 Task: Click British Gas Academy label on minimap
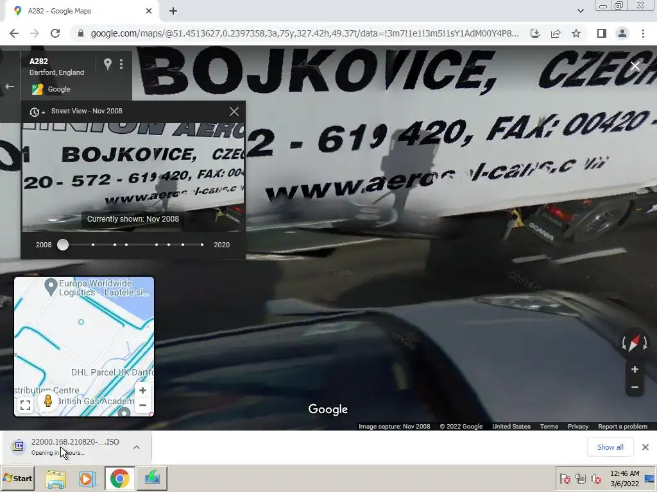pyautogui.click(x=96, y=401)
